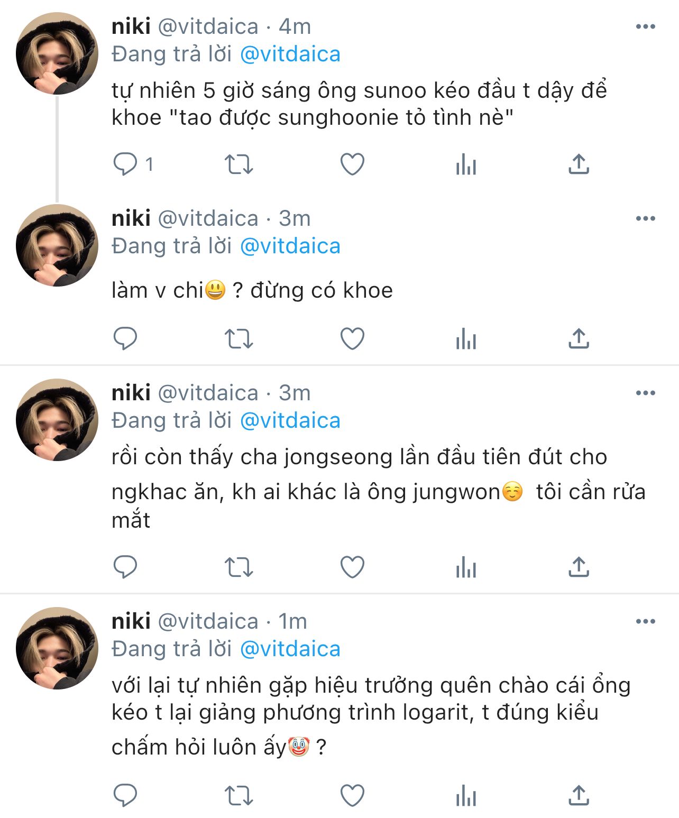This screenshot has width=679, height=818.
Task: Retweet the "làm v chi" tweet
Action: pyautogui.click(x=239, y=338)
